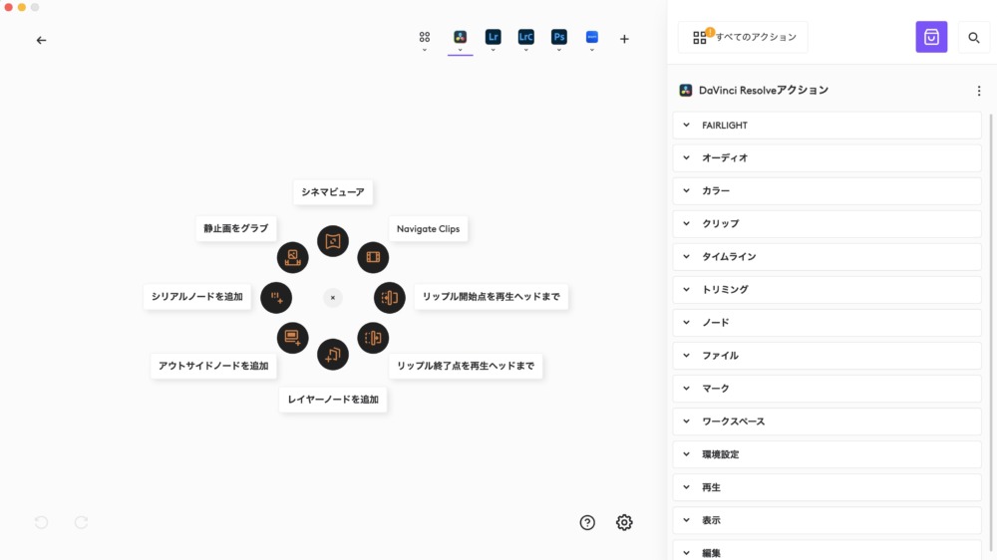
Task: Expand the タイムライン action category
Action: pyautogui.click(x=828, y=256)
